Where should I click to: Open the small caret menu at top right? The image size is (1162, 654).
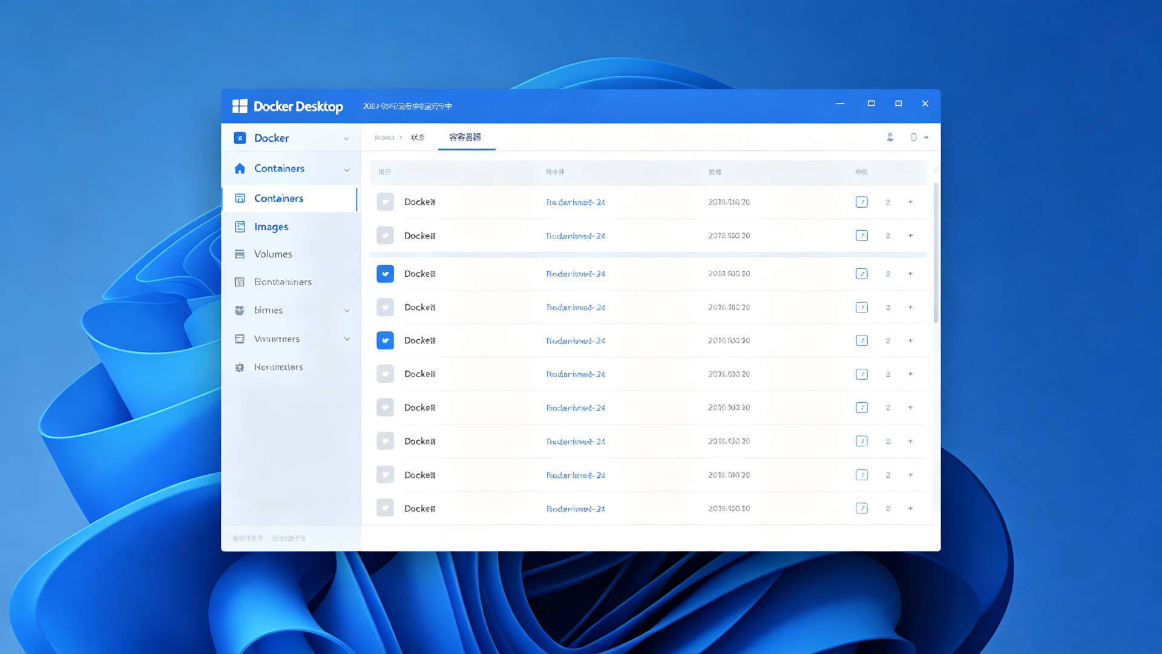click(926, 137)
